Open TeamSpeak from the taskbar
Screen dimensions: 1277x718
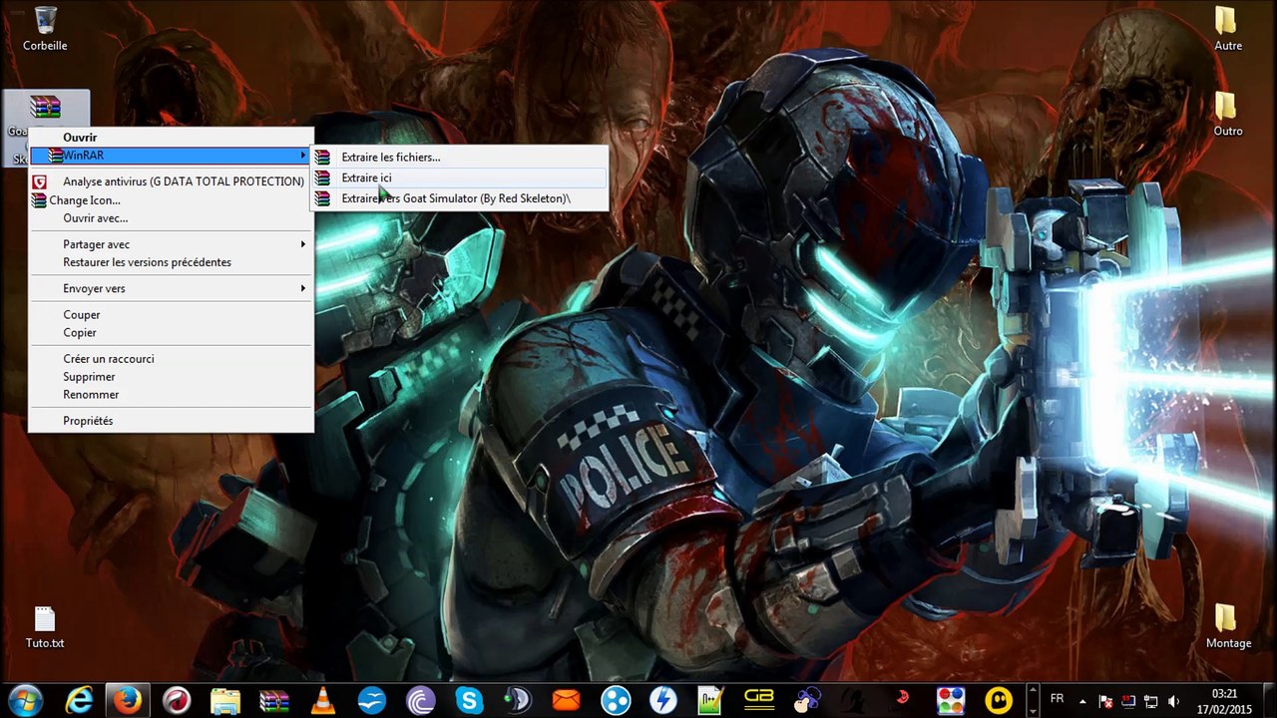pyautogui.click(x=518, y=701)
